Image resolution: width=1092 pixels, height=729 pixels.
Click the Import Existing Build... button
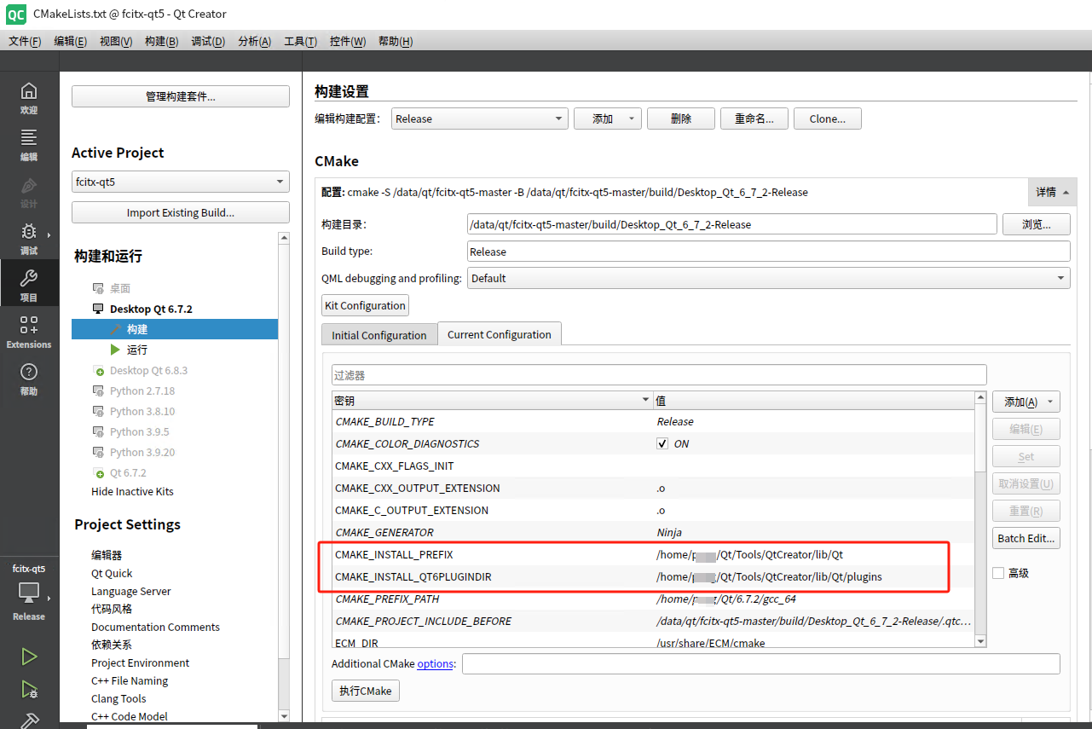click(x=181, y=212)
